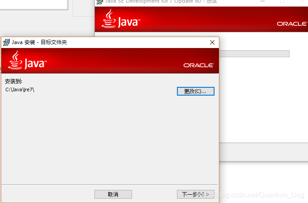This screenshot has width=308, height=203.
Task: Click the Java logo in the background JDK window
Action: coord(121,19)
